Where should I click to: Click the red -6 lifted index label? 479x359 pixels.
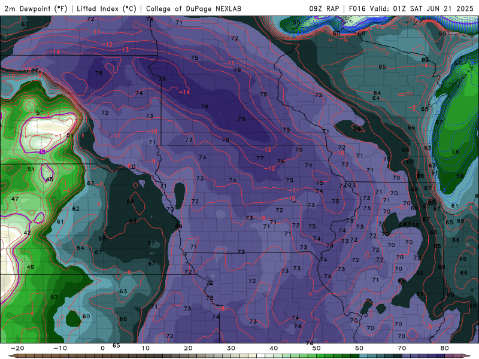click(128, 272)
